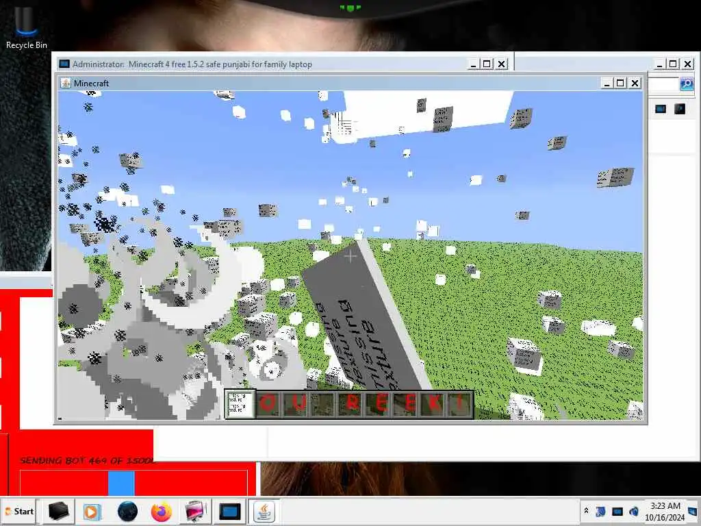
Task: Maximize the inner Minecraft game window
Action: 620,83
